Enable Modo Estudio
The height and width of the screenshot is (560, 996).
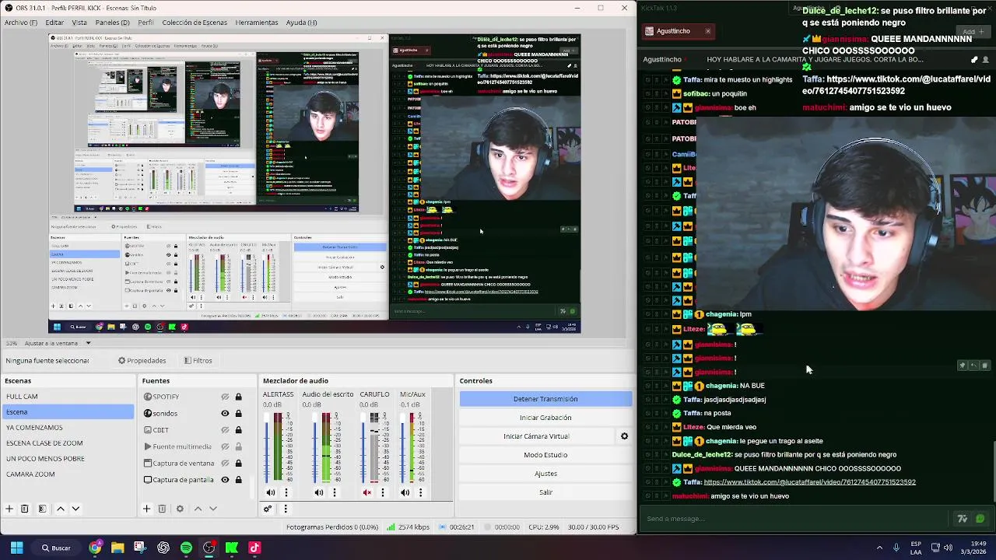545,455
